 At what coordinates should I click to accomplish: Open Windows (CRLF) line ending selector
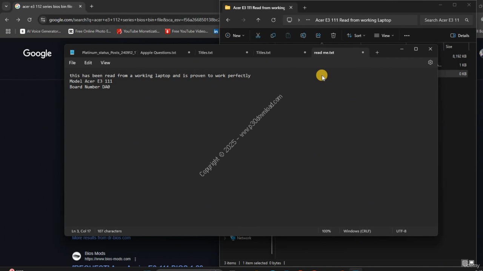(357, 231)
